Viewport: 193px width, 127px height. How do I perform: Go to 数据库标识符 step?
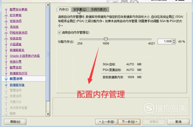[x=19, y=73]
